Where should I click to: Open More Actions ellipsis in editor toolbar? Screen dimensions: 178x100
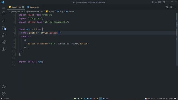175,7
